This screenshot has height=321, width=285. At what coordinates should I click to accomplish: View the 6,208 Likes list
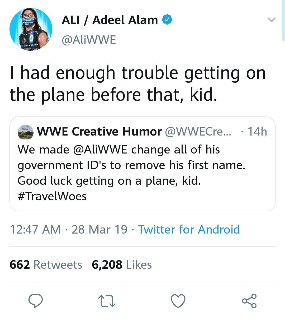(x=122, y=264)
